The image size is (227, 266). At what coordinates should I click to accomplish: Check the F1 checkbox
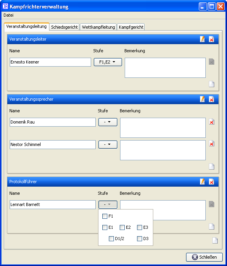point(105,216)
